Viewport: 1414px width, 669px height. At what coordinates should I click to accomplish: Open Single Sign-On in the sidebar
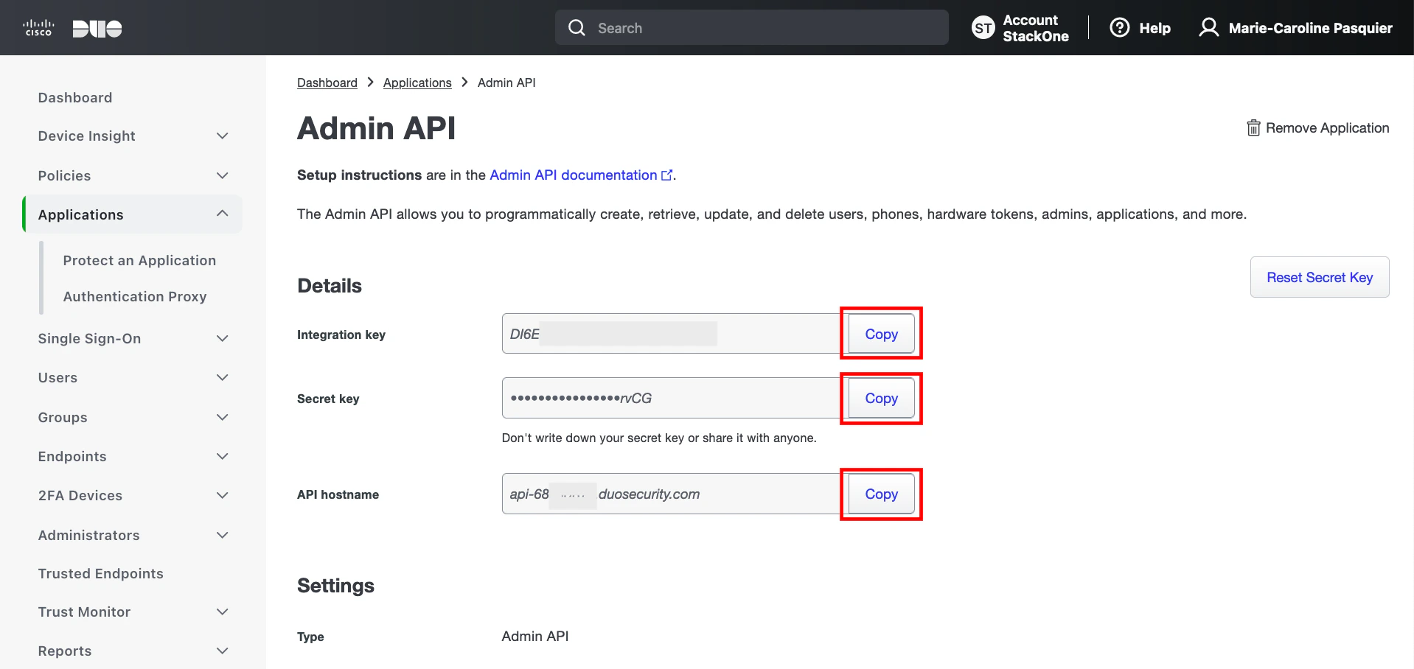pyautogui.click(x=90, y=338)
